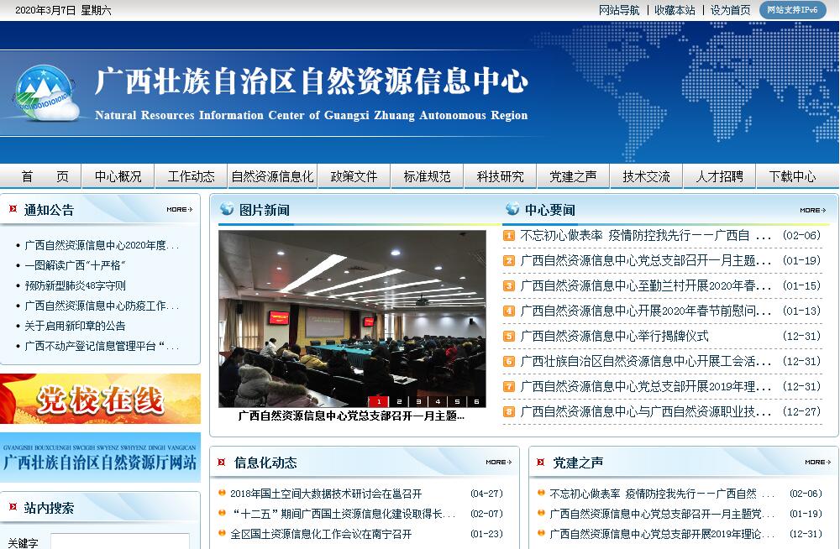Select slide 3 in image news carousel
The height and width of the screenshot is (549, 840).
click(x=418, y=401)
